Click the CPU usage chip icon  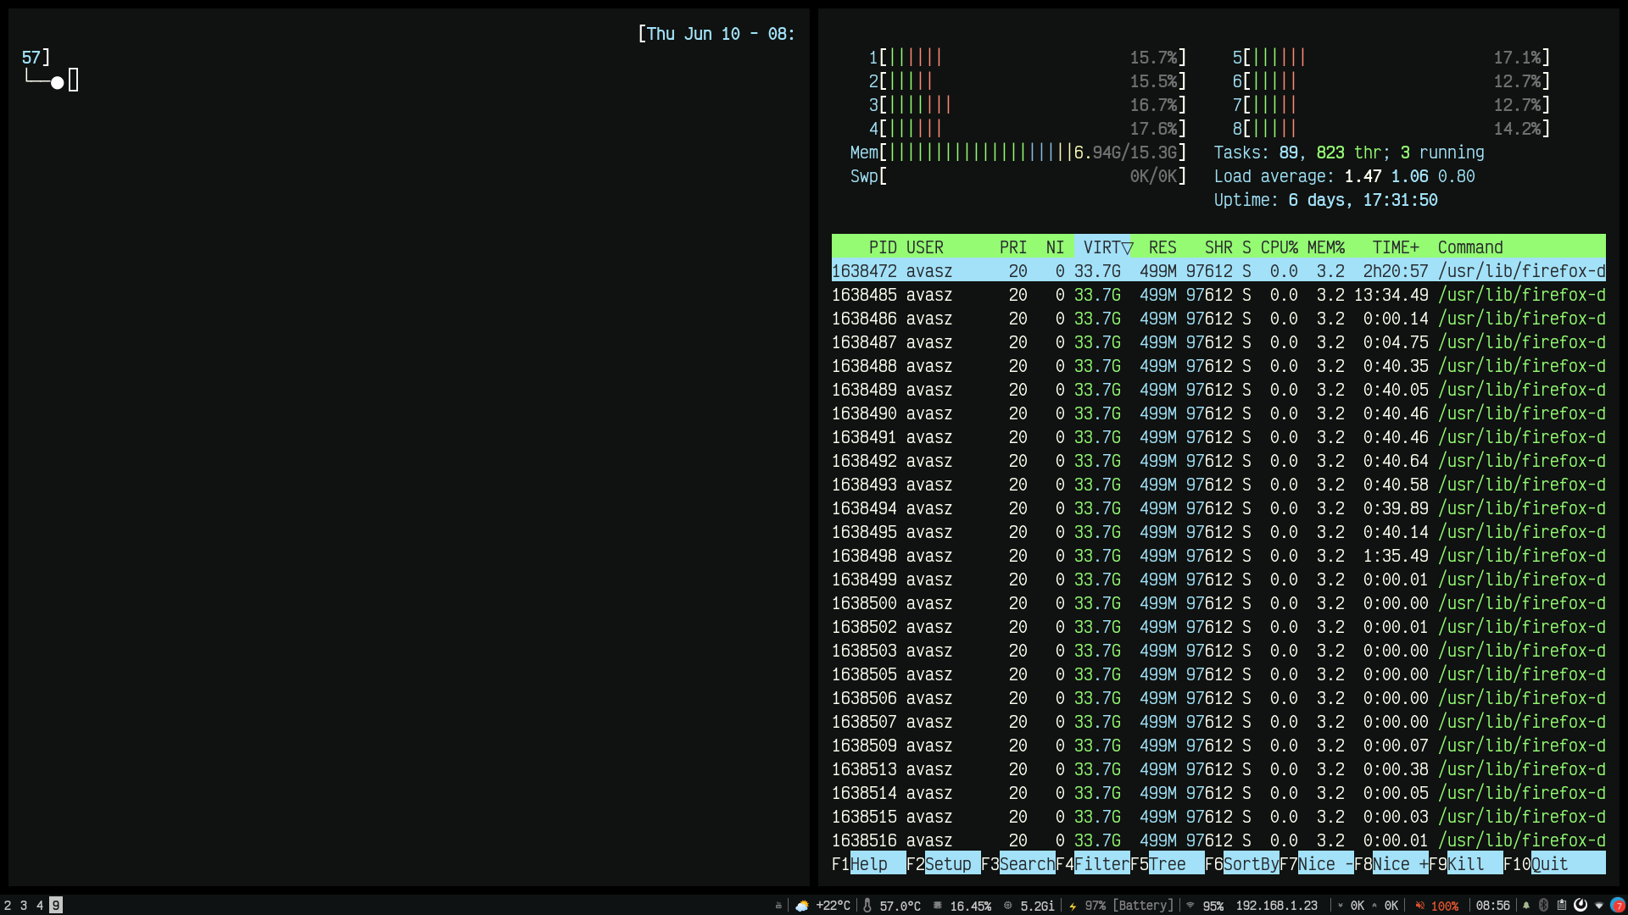[938, 906]
